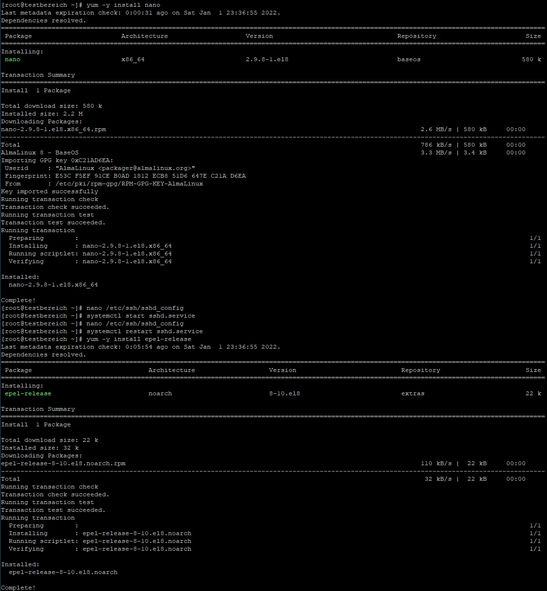547x591 pixels.
Task: Click the epel-release-8-10.el8.noarch.rpm download line
Action: pos(63,463)
